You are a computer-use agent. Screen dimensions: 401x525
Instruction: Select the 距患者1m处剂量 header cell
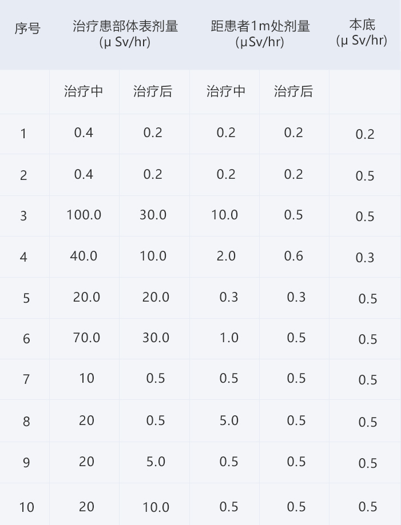point(260,34)
